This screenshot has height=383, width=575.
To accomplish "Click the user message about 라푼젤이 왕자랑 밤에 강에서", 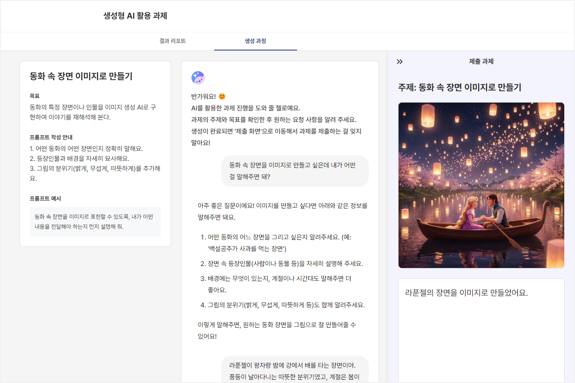I will pyautogui.click(x=295, y=370).
